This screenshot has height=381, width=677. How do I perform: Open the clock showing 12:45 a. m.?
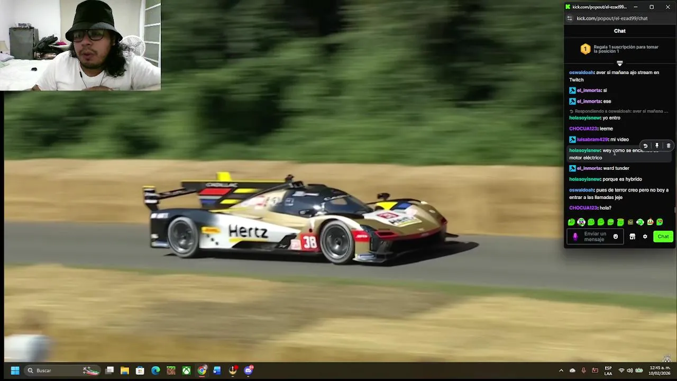pyautogui.click(x=660, y=370)
